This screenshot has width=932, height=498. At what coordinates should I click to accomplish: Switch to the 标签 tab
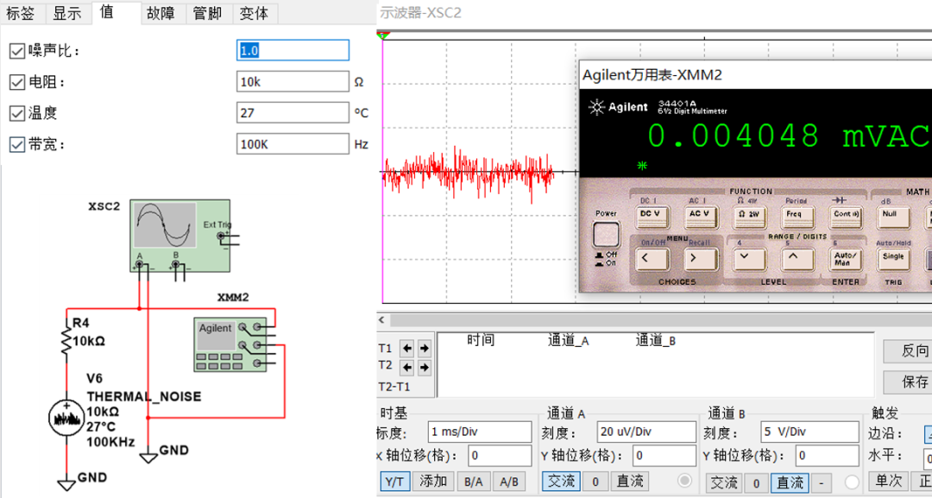pyautogui.click(x=21, y=12)
